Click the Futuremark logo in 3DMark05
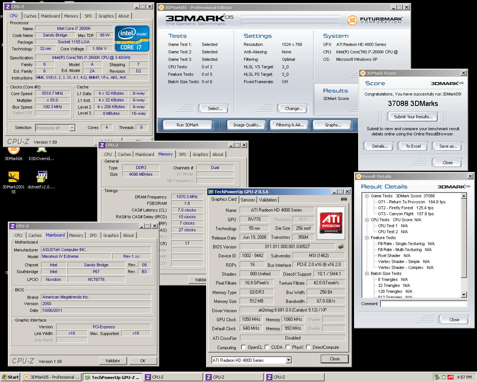477x382 pixels. 375,20
